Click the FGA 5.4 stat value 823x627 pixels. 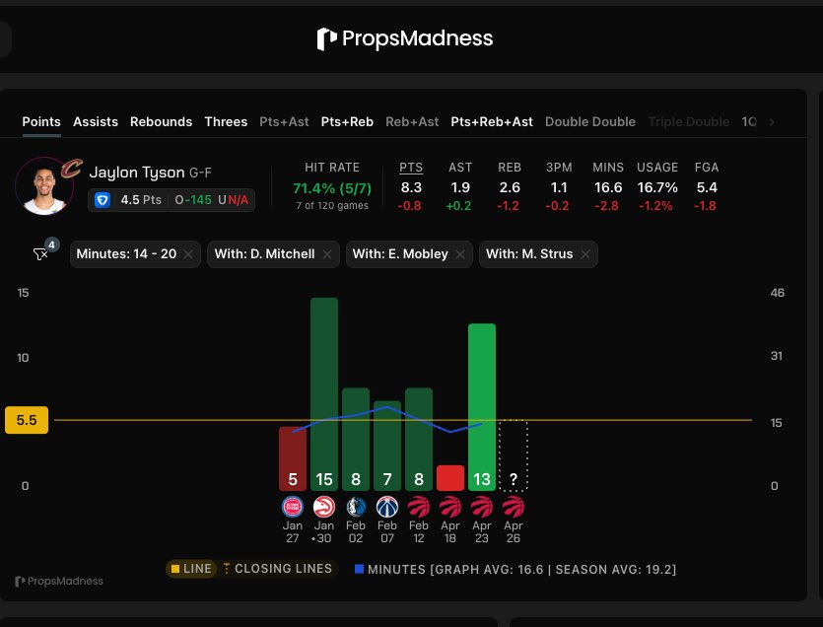point(707,187)
